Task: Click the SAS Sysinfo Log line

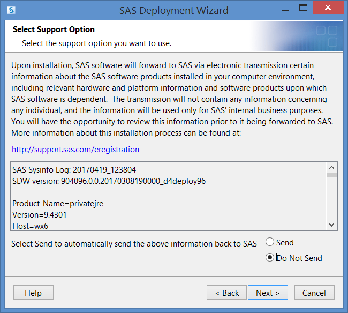Action: (74, 170)
